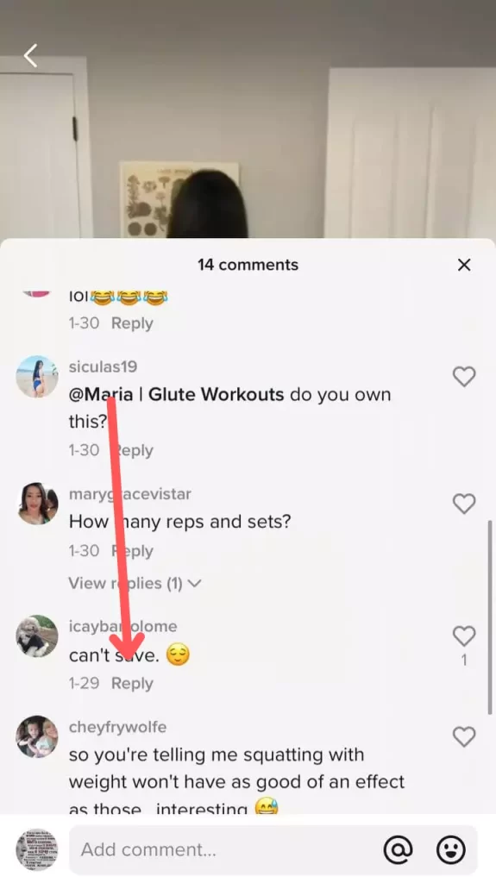Focus the Add comment field
This screenshot has height=883, width=496.
273,849
